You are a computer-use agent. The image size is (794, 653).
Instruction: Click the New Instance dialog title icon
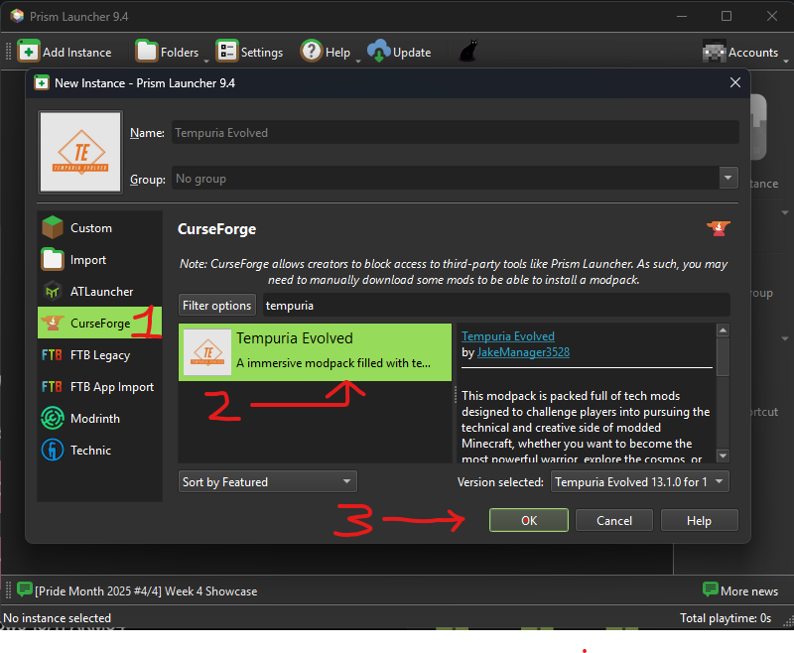coord(42,82)
